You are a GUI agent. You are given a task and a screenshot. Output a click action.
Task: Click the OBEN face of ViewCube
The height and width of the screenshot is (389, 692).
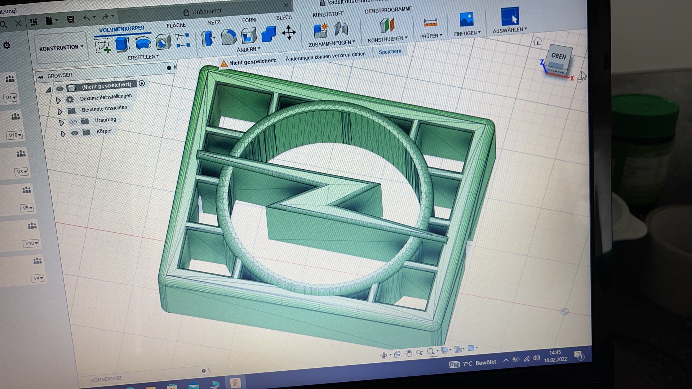(x=558, y=56)
